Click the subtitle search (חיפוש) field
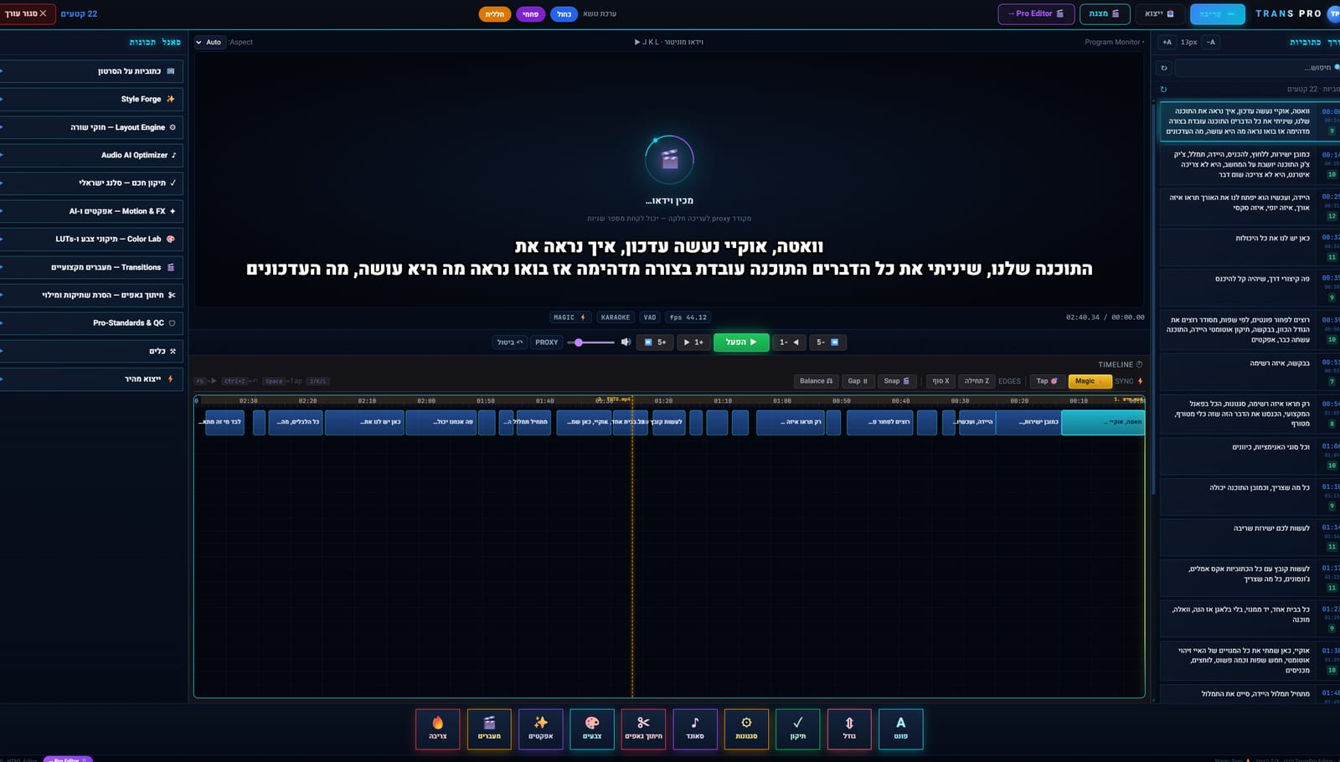This screenshot has width=1340, height=762. [1256, 68]
